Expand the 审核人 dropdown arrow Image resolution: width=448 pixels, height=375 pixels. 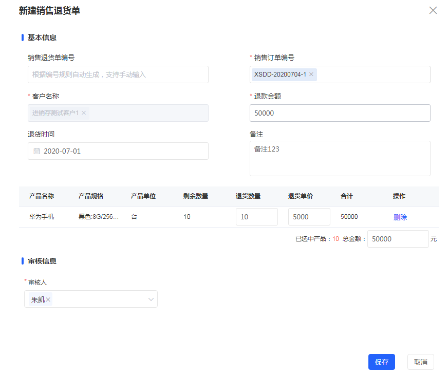click(x=151, y=299)
